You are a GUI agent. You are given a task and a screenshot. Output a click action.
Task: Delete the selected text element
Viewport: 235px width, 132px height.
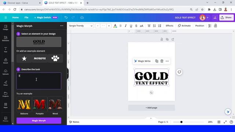(162, 61)
